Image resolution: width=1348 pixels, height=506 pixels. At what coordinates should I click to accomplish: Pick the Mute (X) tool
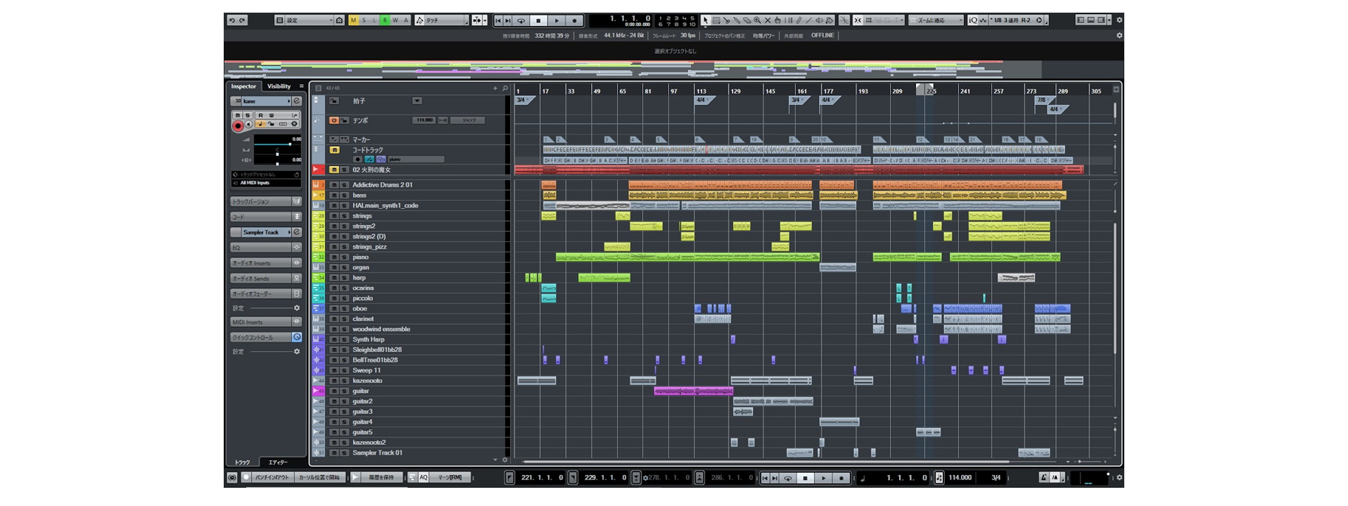pos(768,20)
